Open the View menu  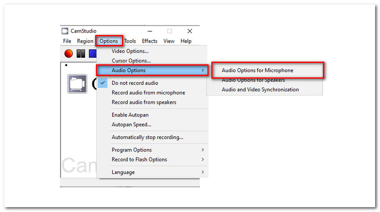(x=169, y=41)
